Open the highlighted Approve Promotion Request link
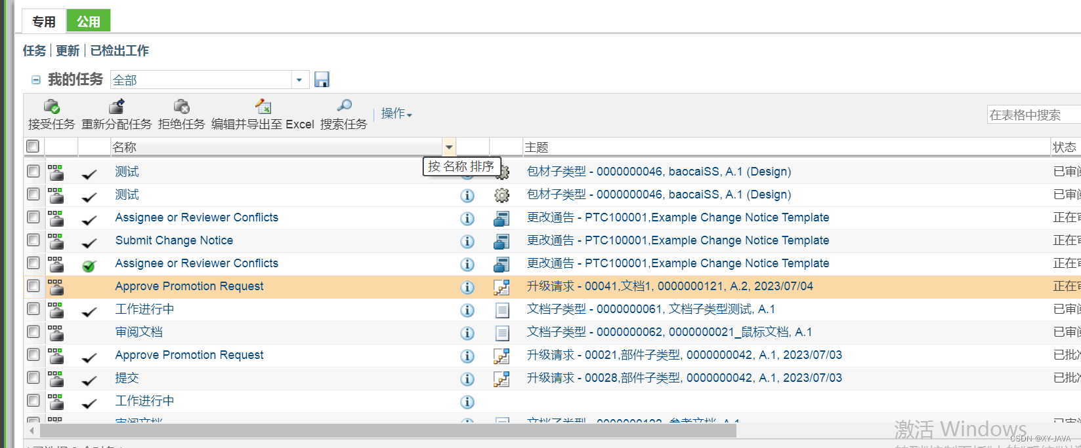Screen dimensions: 1081x448 point(189,286)
